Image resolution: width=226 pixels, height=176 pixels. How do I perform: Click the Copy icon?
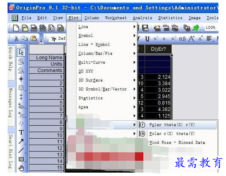[25, 38]
